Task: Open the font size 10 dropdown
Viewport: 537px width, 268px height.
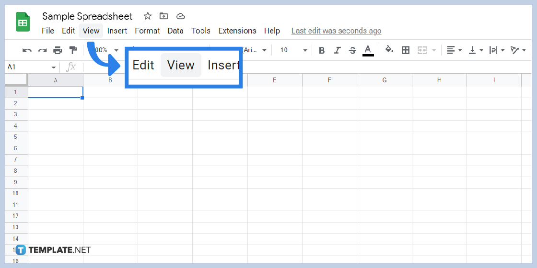Action: tap(293, 50)
